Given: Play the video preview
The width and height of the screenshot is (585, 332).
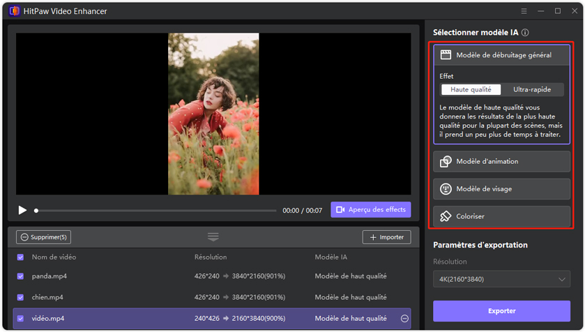Looking at the screenshot, I should point(22,211).
